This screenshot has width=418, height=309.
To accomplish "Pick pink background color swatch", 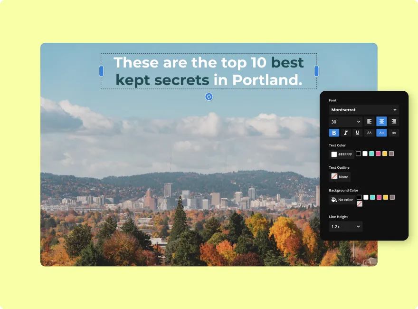I will pos(379,197).
